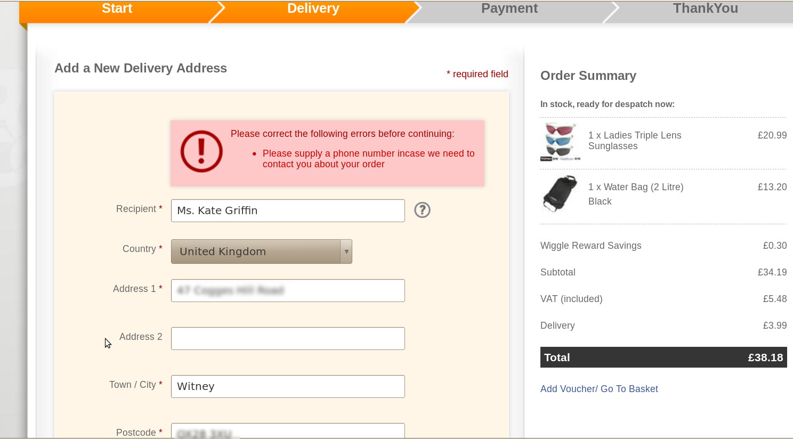Go to the Start checkout step
Viewport: 793px width, 439px height.
click(117, 10)
